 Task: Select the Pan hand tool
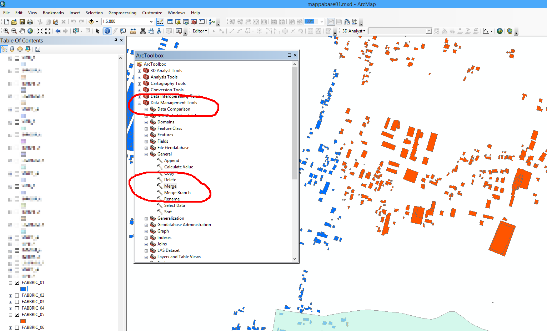point(22,31)
